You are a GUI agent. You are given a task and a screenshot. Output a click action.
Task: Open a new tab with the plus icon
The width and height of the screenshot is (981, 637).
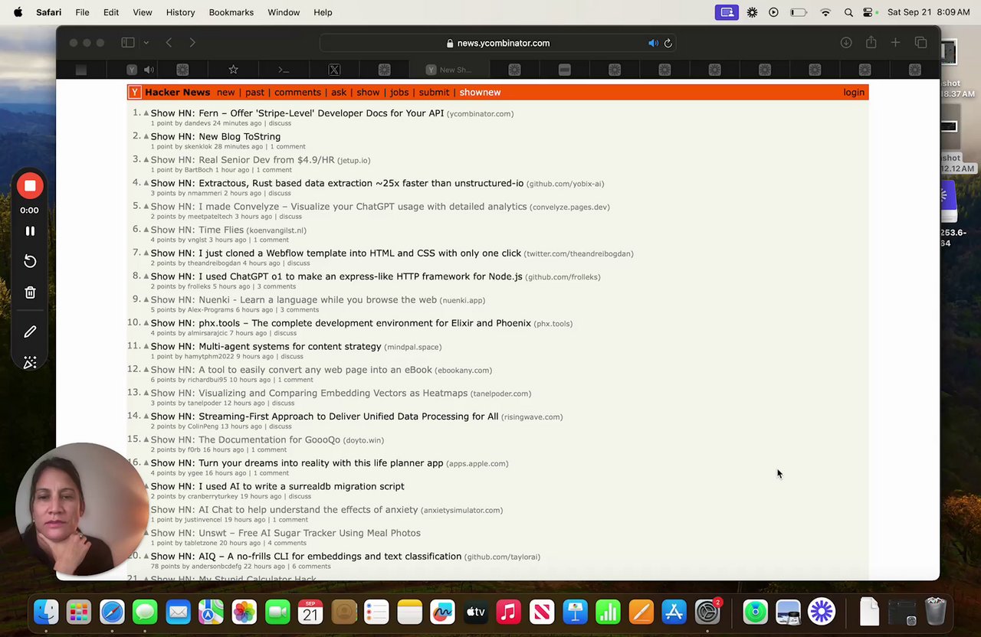pyautogui.click(x=895, y=43)
